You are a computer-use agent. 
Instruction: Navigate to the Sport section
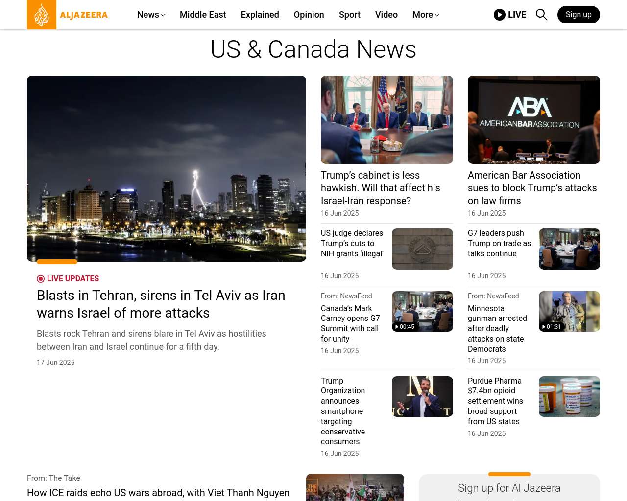[350, 15]
